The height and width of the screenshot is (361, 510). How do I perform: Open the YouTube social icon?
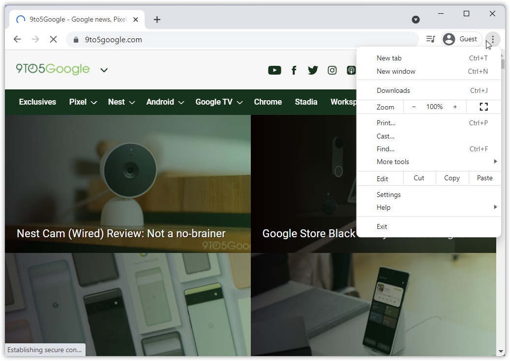click(274, 70)
